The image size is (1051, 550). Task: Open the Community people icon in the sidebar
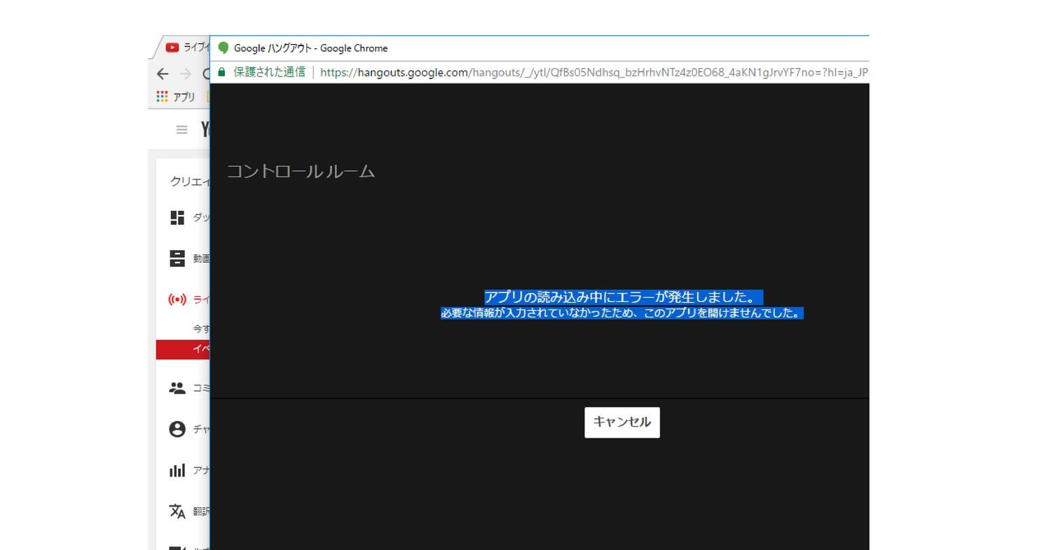177,387
